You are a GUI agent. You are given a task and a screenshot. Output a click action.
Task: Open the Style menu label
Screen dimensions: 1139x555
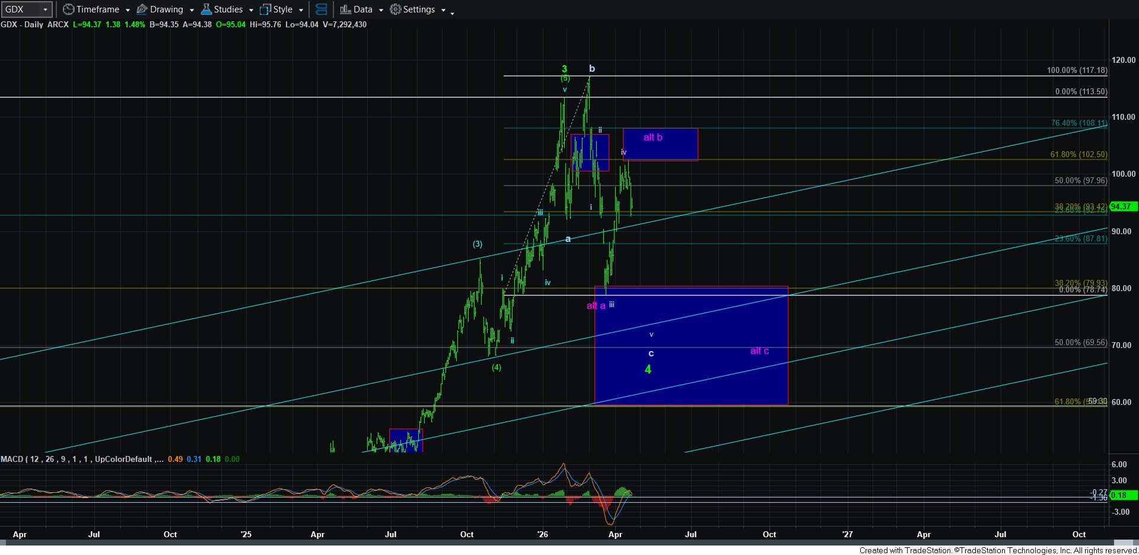click(282, 9)
